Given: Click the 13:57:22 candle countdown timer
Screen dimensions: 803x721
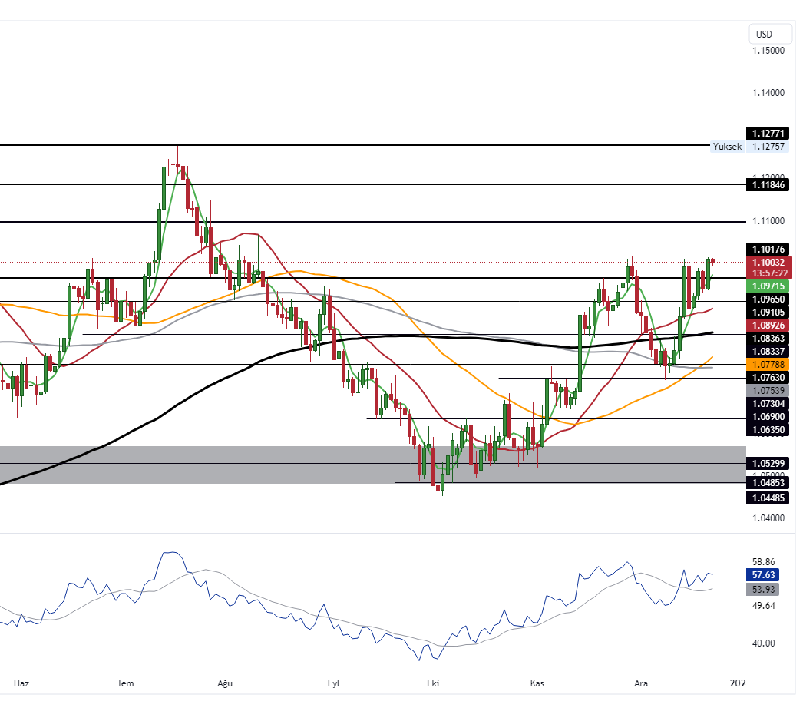Looking at the screenshot, I should (768, 272).
